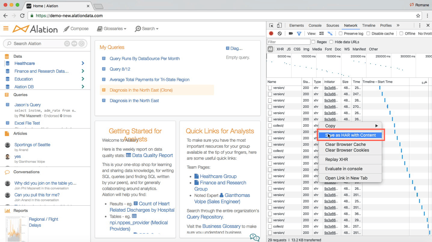432x242 pixels.
Task: Click the star icon in Search Alation bar
Action: [x=67, y=44]
